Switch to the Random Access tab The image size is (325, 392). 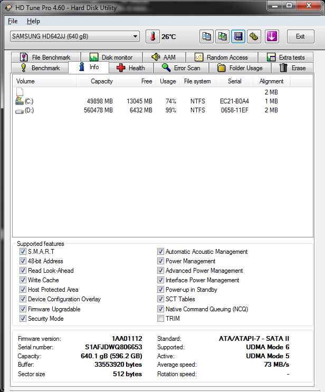(222, 58)
